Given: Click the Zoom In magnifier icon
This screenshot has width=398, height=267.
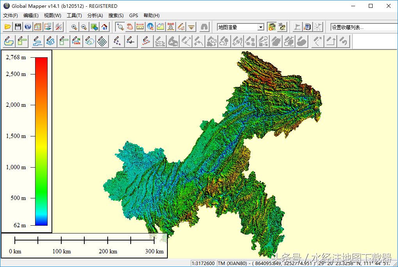Looking at the screenshot, I should 74,27.
